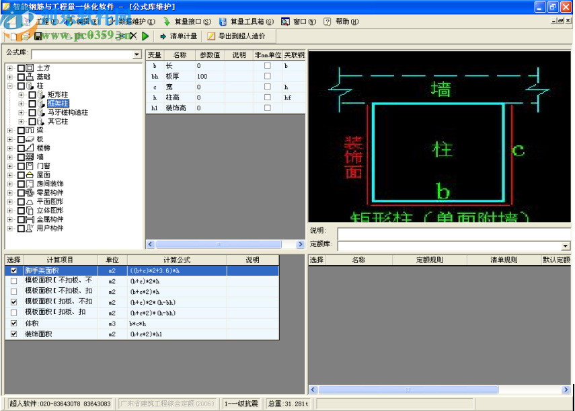Click the parameter table horizontal scrollbar

pyautogui.click(x=225, y=245)
